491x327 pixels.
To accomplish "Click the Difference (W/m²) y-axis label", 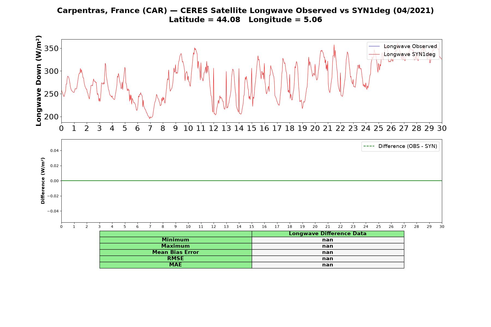I will [43, 181].
